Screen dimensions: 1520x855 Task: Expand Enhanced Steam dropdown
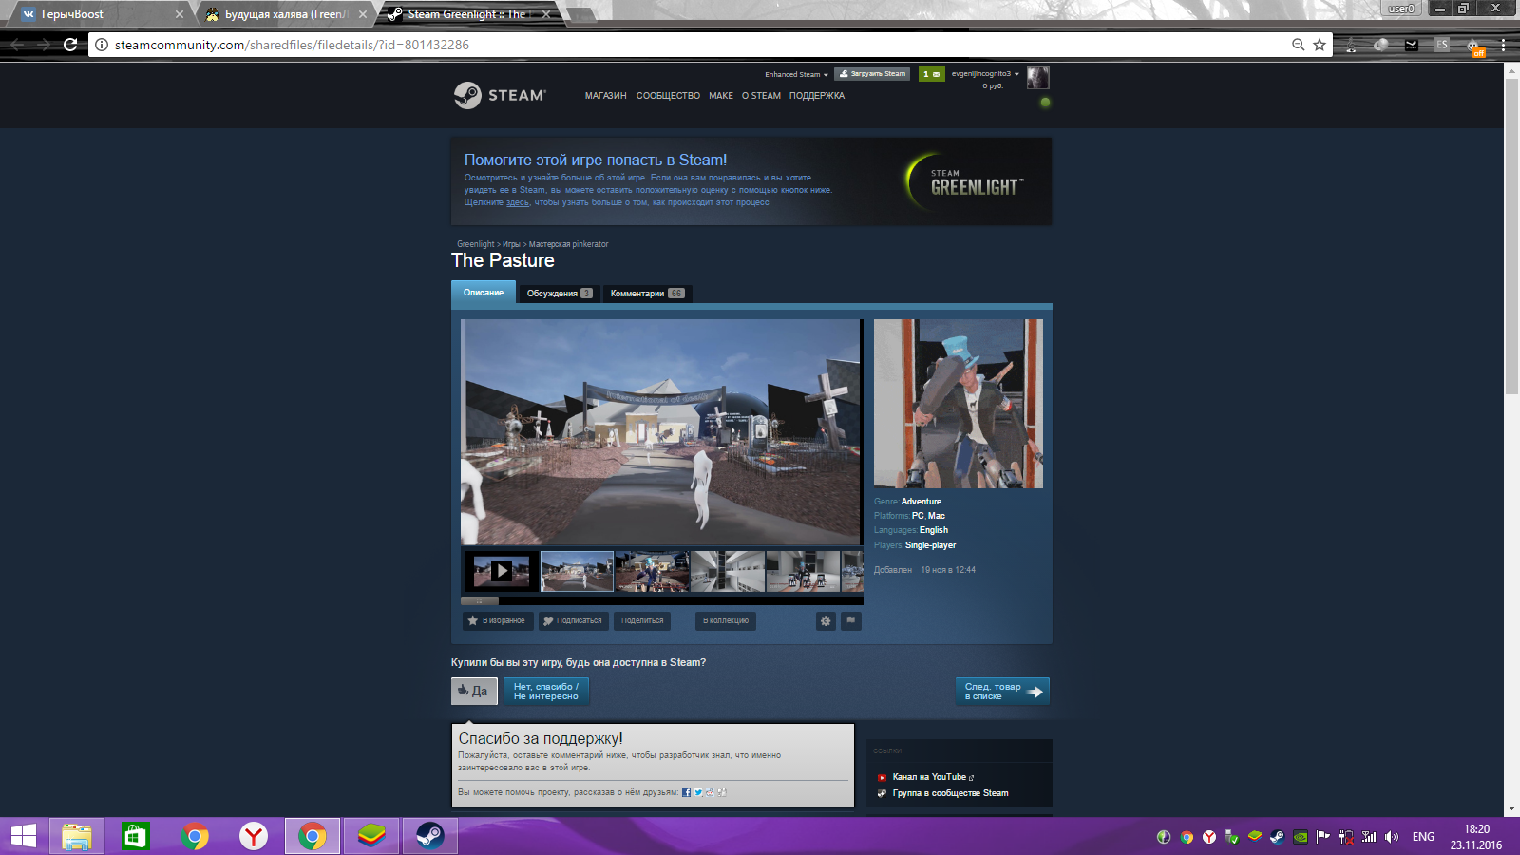pos(796,74)
